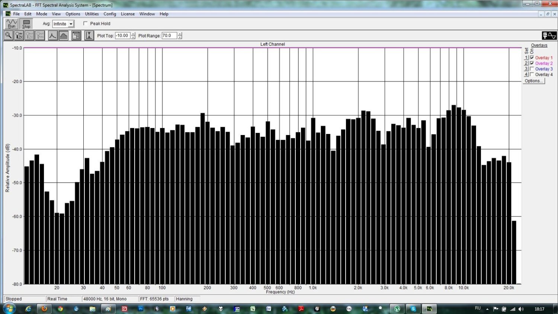This screenshot has height=314, width=558.
Task: Open the signal generator ST icon
Action: tap(549, 36)
